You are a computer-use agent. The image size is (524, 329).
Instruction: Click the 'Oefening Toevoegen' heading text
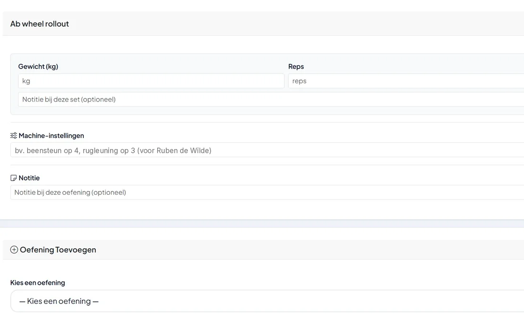tap(58, 250)
